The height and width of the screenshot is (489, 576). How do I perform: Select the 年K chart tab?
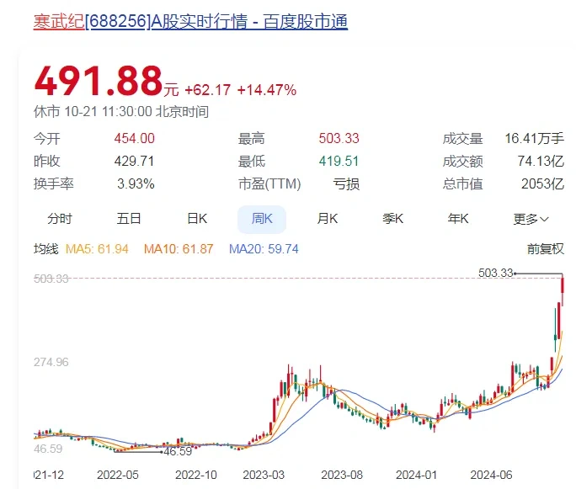coord(458,219)
